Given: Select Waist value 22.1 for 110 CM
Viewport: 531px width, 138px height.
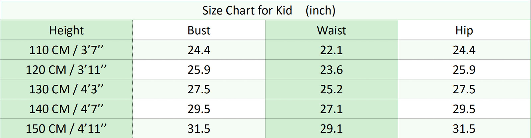Looking at the screenshot, I should (x=331, y=50).
